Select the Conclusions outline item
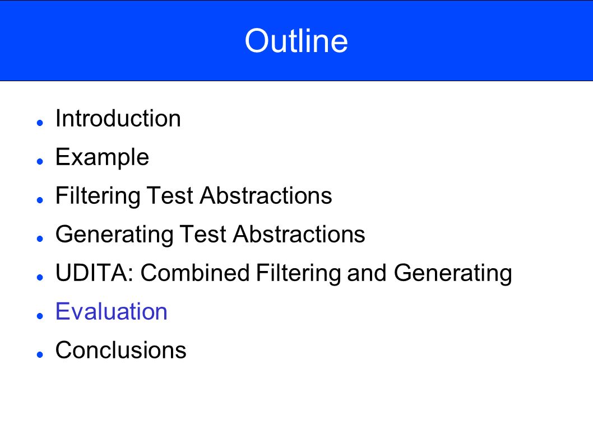 (121, 350)
